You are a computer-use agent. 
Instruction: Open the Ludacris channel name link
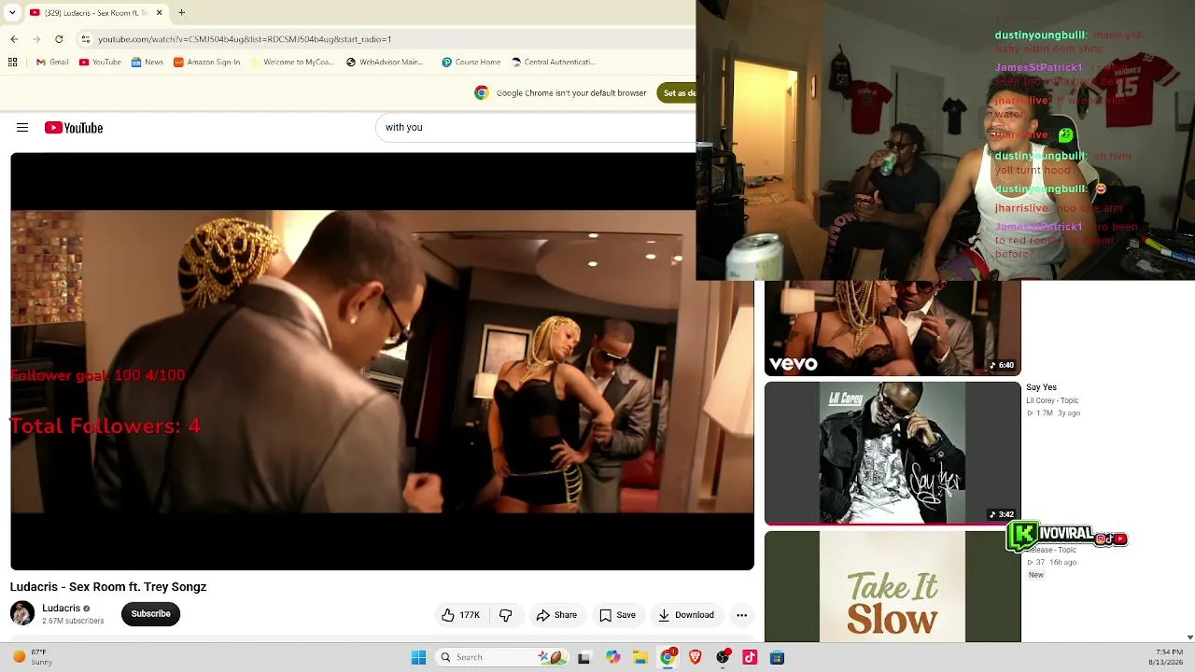coord(61,609)
